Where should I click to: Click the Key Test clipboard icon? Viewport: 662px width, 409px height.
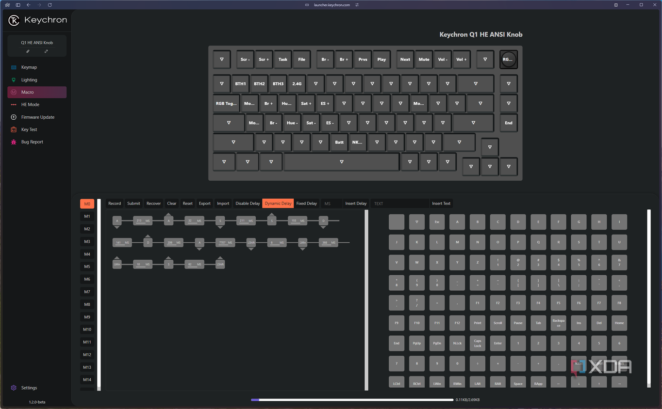[x=14, y=129]
